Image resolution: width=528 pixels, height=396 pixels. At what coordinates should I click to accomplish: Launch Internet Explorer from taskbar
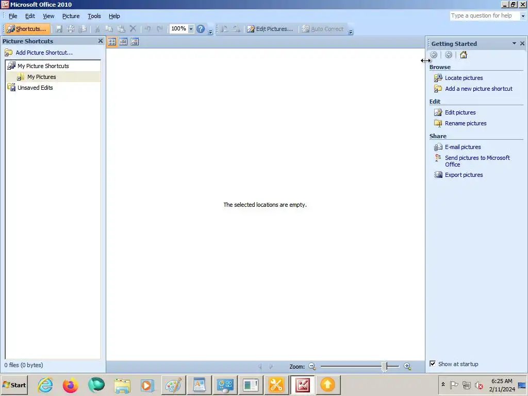coord(45,385)
